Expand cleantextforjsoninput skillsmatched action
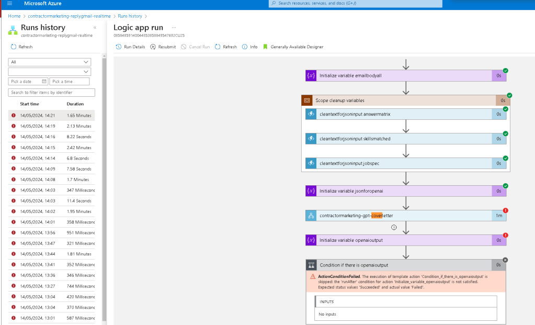535x325 pixels. [x=406, y=139]
